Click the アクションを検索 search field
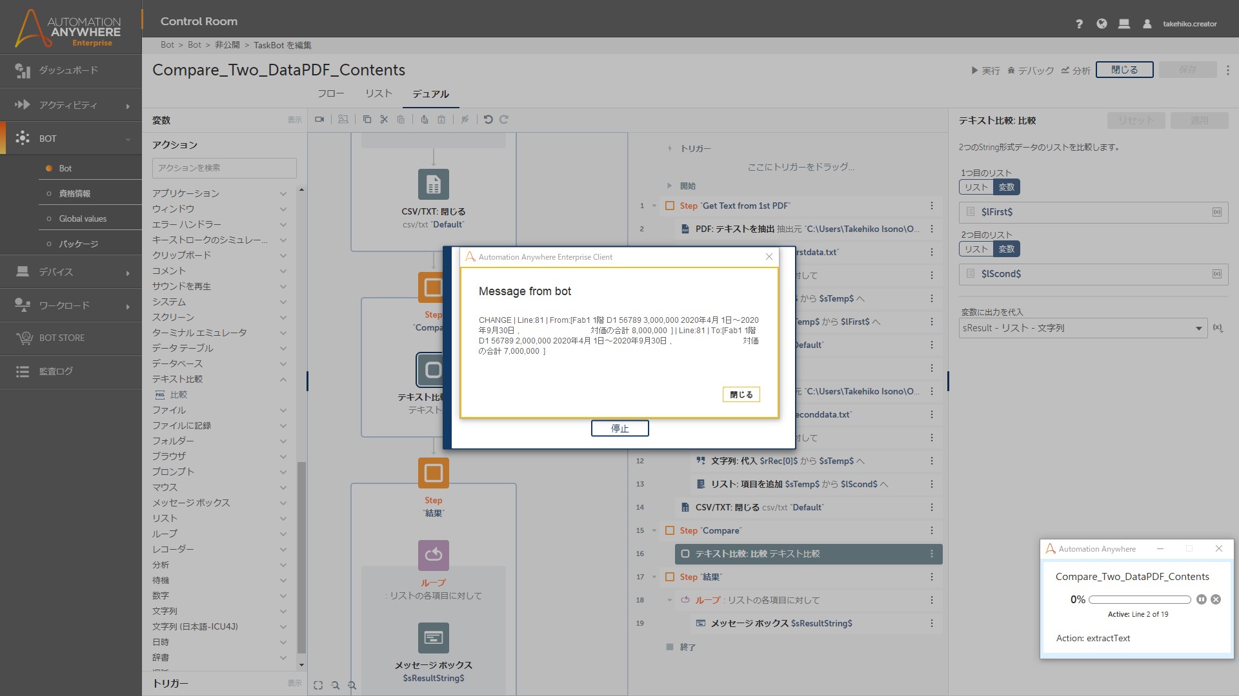The height and width of the screenshot is (696, 1239). (224, 168)
